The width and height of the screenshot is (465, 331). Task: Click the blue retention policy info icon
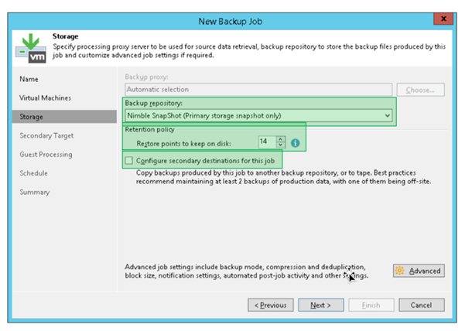(x=295, y=143)
